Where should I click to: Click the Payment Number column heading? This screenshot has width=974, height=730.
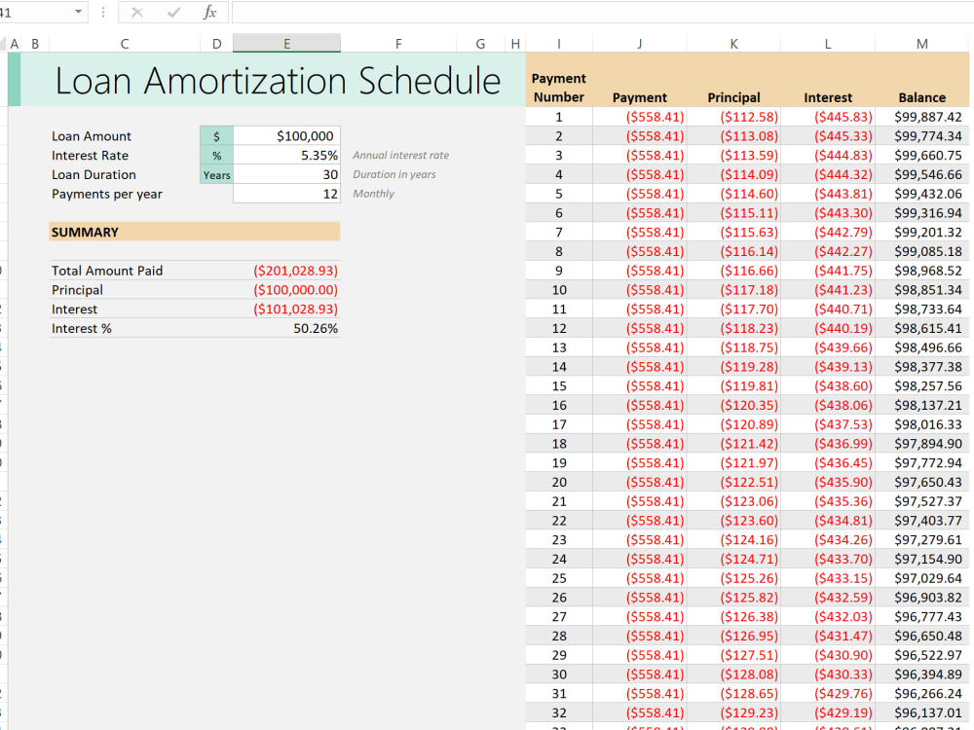(x=558, y=88)
